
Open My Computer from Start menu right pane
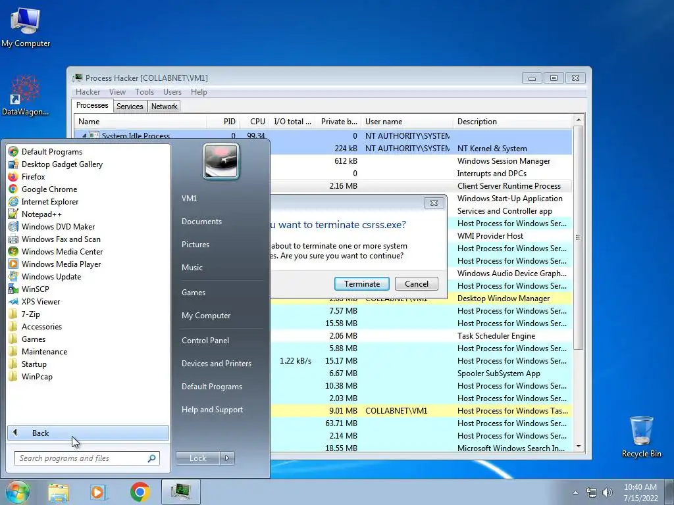click(x=206, y=315)
